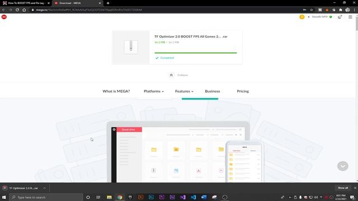Click the yellow avatar circle icon
Viewport: 358px width, 201px height.
[x=302, y=17]
